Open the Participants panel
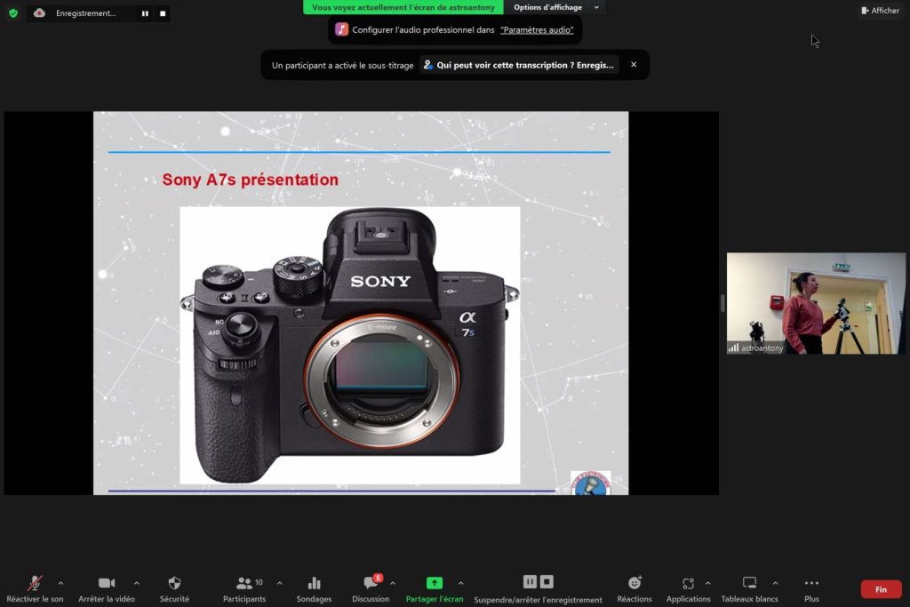 (244, 589)
